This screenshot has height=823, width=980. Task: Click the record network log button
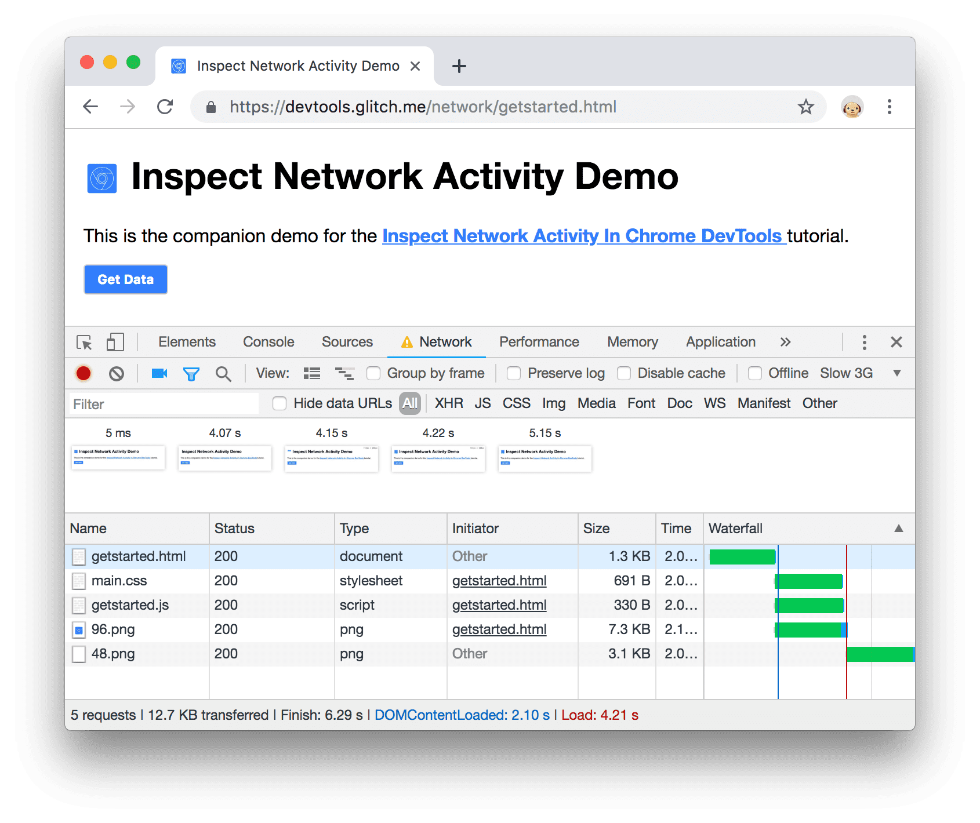point(84,373)
